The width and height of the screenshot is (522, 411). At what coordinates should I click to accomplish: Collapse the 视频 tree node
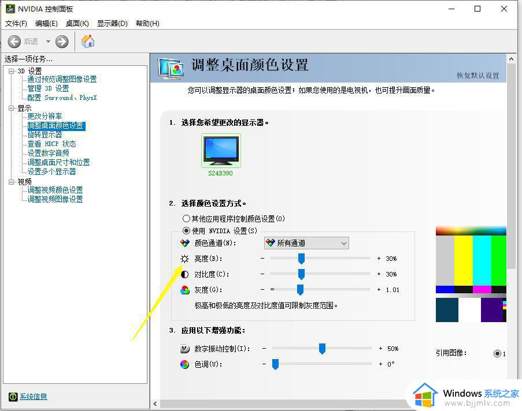coord(11,182)
